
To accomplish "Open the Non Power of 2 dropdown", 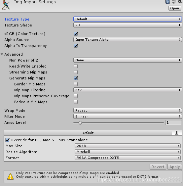I will [x=128, y=60].
